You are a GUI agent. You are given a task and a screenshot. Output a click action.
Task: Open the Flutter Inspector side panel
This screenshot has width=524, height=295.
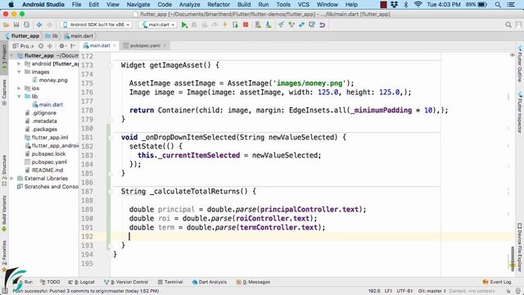coord(520,113)
